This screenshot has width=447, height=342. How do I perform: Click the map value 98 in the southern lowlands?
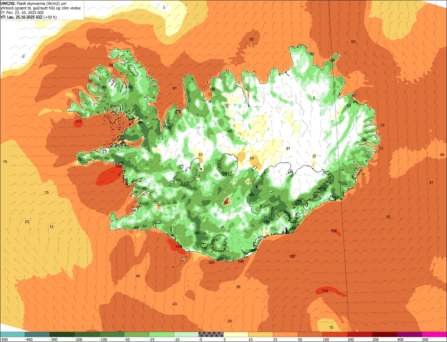pos(197,233)
